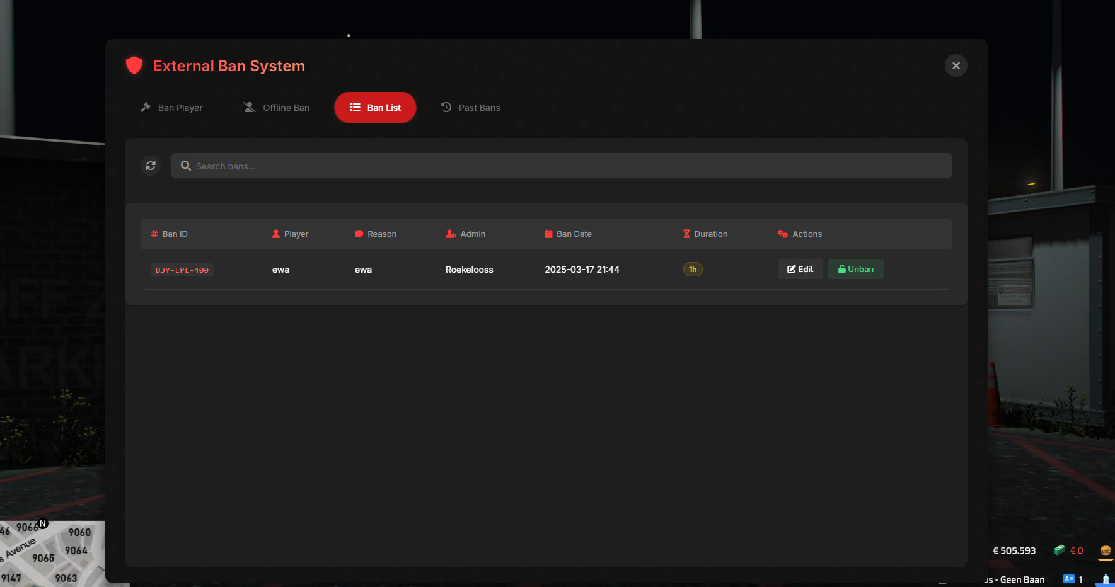Click the blue ID card icon near player count
The height and width of the screenshot is (587, 1115).
coord(1070,578)
